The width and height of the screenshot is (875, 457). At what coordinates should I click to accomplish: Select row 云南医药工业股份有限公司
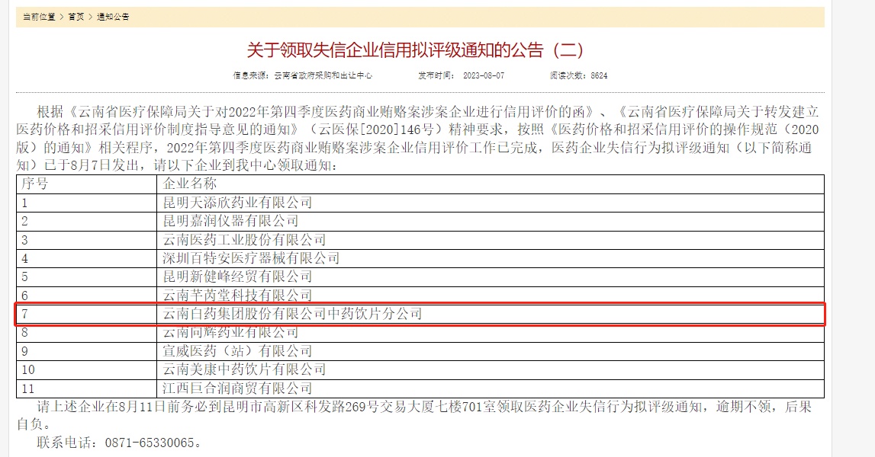point(420,240)
